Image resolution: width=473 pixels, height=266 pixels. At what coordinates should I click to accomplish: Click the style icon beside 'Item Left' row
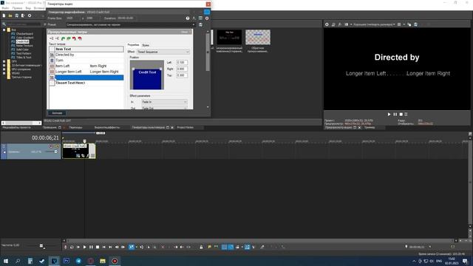click(x=52, y=66)
